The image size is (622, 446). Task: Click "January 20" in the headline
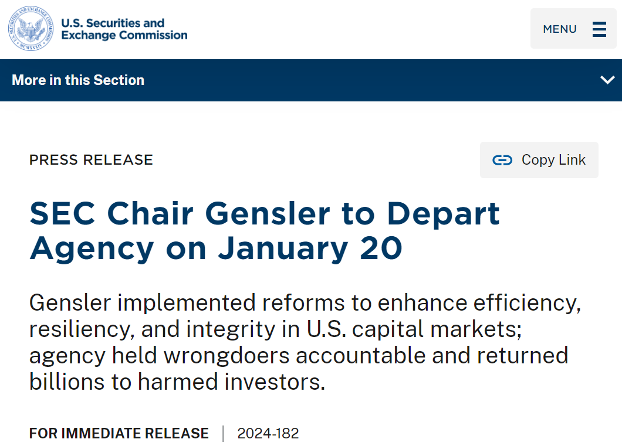click(x=310, y=248)
